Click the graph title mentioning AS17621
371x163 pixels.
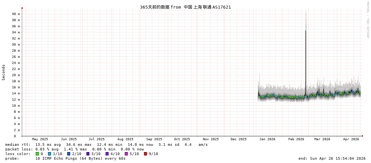pyautogui.click(x=185, y=7)
